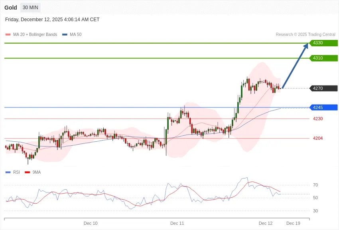Click the Dec 11 date axis label
The width and height of the screenshot is (339, 230).
point(177,223)
